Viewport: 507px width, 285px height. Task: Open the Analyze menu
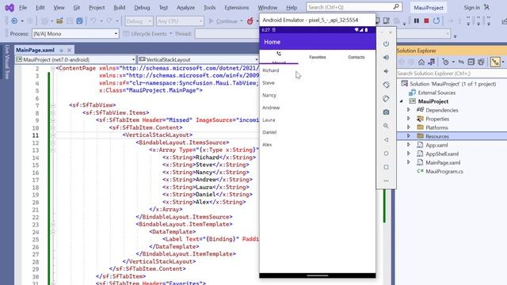pos(185,7)
